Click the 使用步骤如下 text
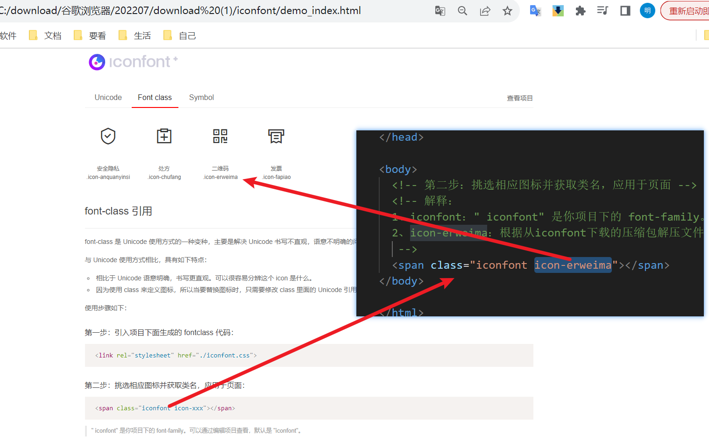 [106, 308]
